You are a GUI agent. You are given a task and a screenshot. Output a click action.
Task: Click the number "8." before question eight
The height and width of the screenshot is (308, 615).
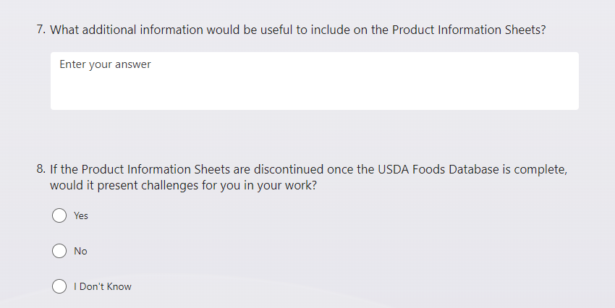(x=41, y=170)
